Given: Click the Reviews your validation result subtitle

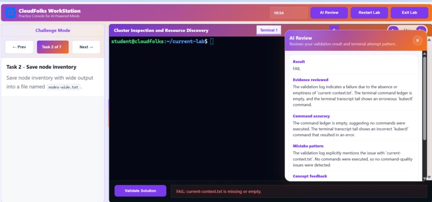Looking at the screenshot, I should [x=342, y=44].
